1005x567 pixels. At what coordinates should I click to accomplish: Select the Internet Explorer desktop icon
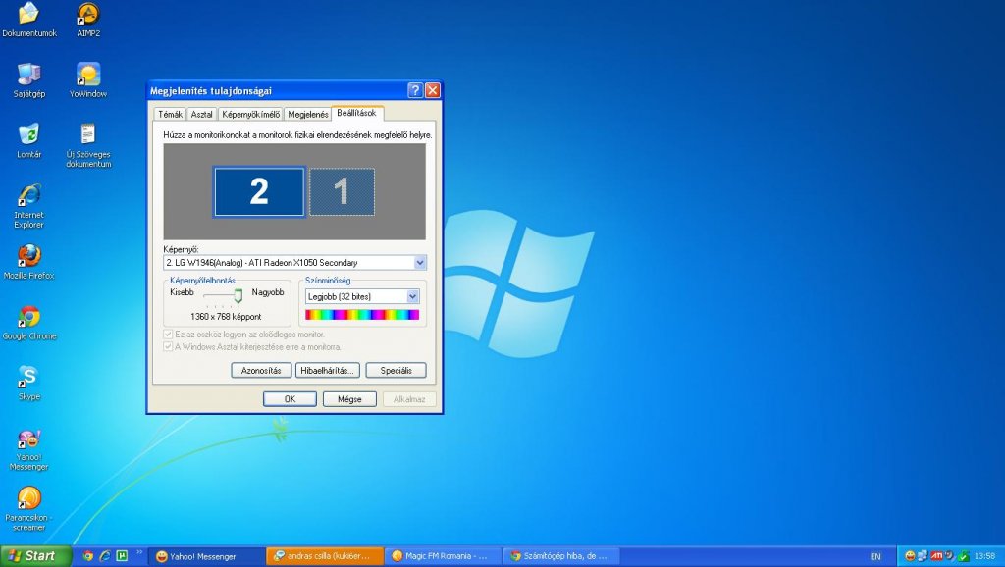28,206
